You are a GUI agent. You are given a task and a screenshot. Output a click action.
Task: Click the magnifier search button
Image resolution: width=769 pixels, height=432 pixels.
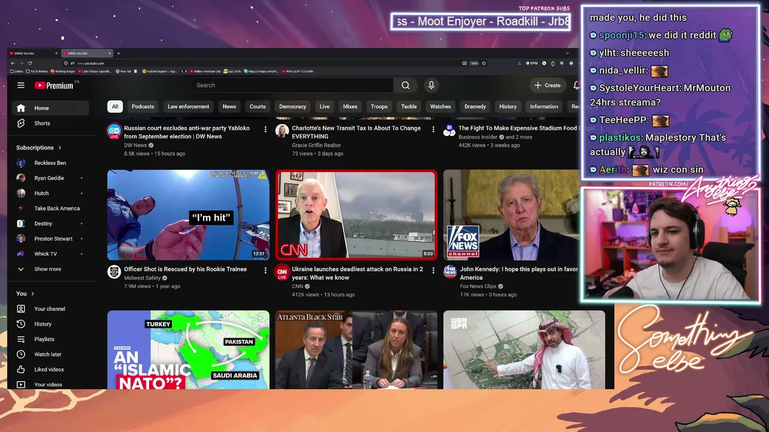[x=406, y=85]
